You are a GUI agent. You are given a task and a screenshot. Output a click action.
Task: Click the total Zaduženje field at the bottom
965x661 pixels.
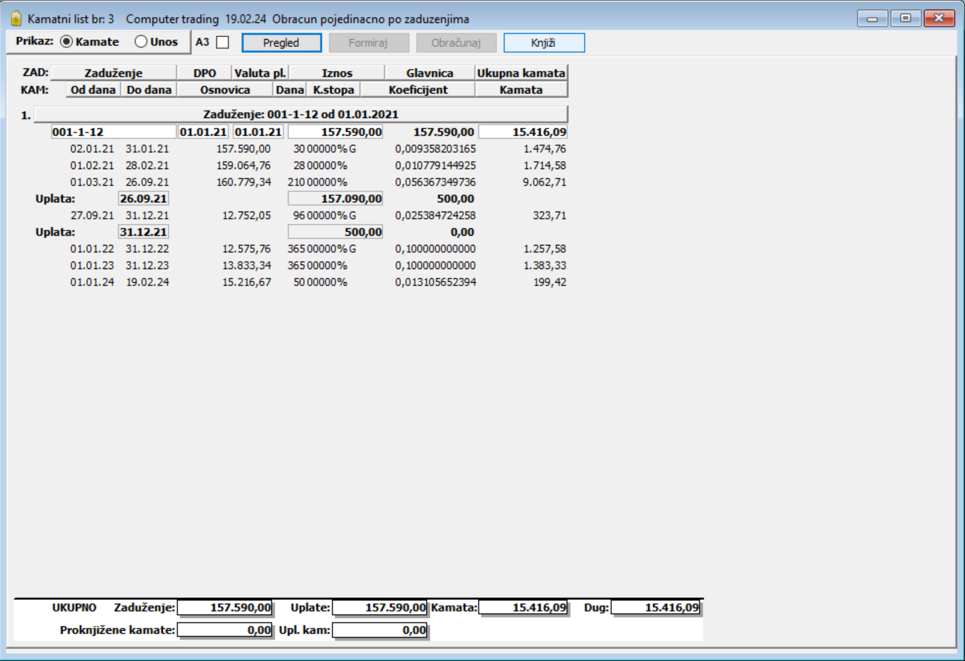[x=225, y=608]
